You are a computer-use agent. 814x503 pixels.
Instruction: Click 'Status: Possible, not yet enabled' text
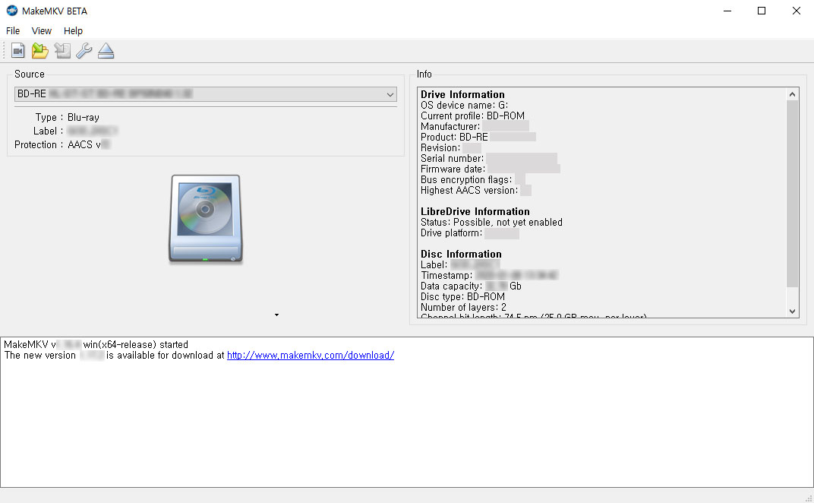tap(491, 223)
